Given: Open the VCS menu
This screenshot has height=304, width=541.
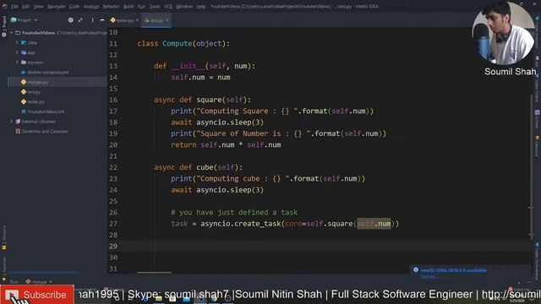Looking at the screenshot, I should click(x=168, y=6).
